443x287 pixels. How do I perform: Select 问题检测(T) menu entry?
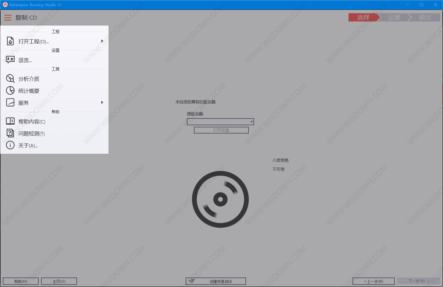pos(55,134)
